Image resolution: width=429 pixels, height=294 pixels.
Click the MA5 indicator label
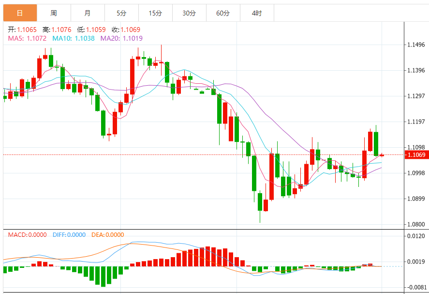pyautogui.click(x=27, y=38)
